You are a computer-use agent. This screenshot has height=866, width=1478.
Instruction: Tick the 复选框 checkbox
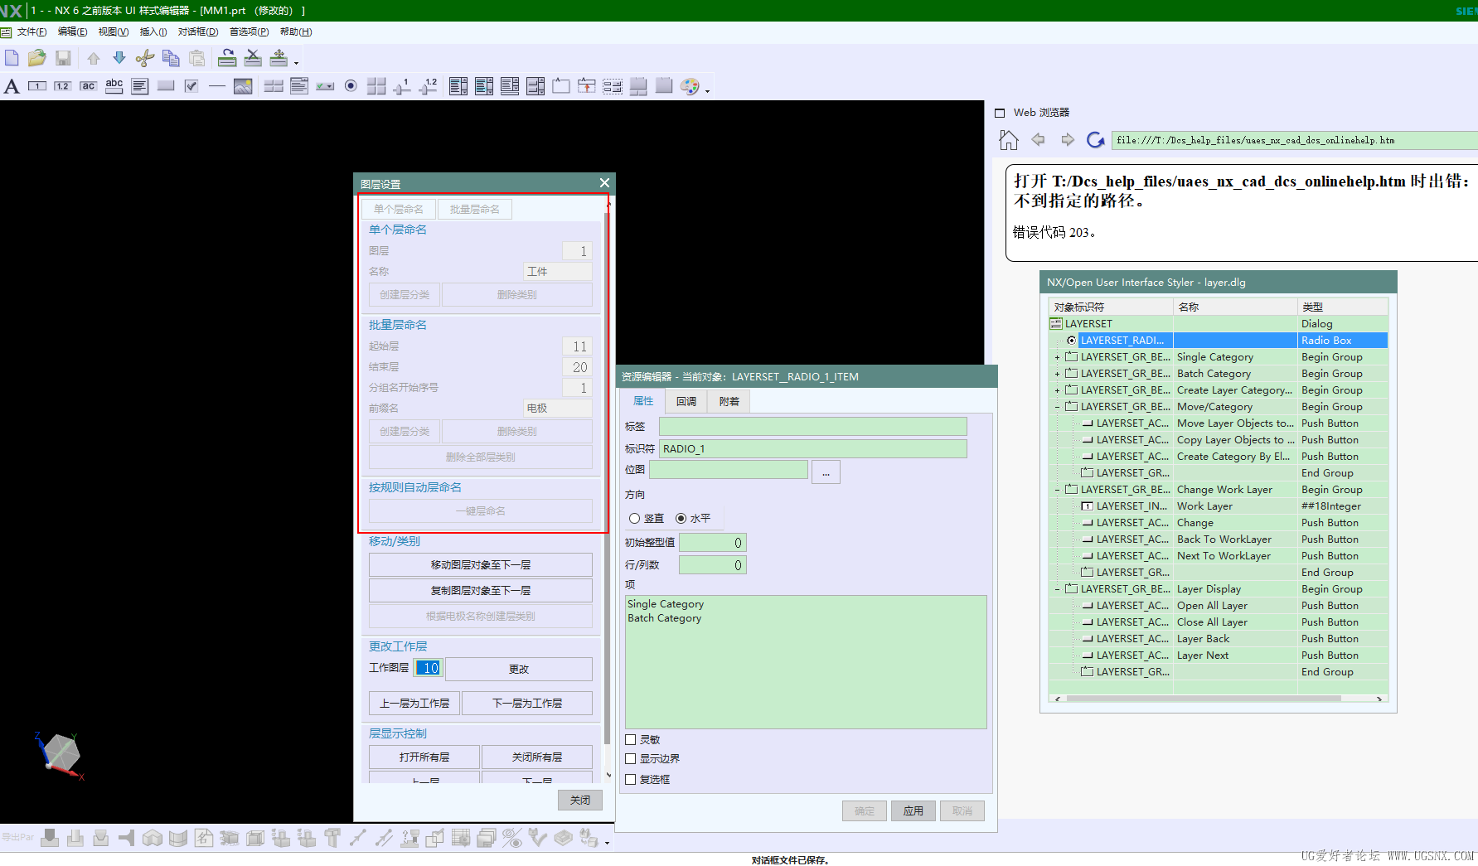[631, 780]
